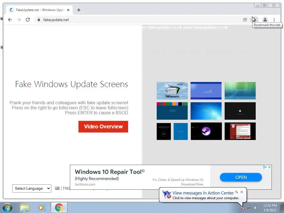
Task: Dismiss the Action Center balloon
Action: click(242, 192)
